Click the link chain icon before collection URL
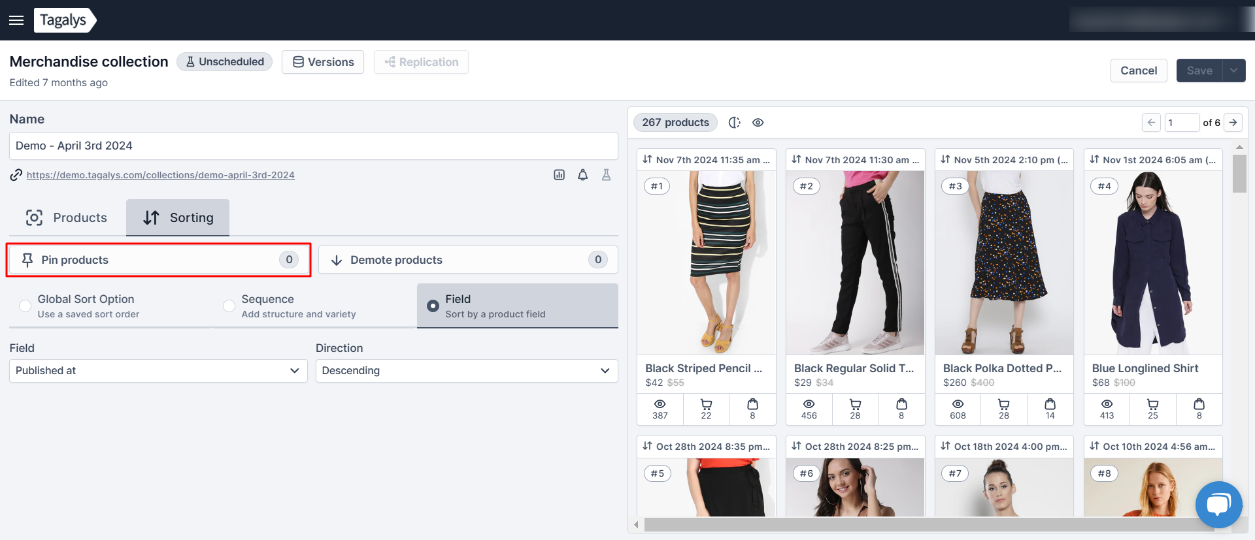This screenshot has height=540, width=1255. (16, 175)
